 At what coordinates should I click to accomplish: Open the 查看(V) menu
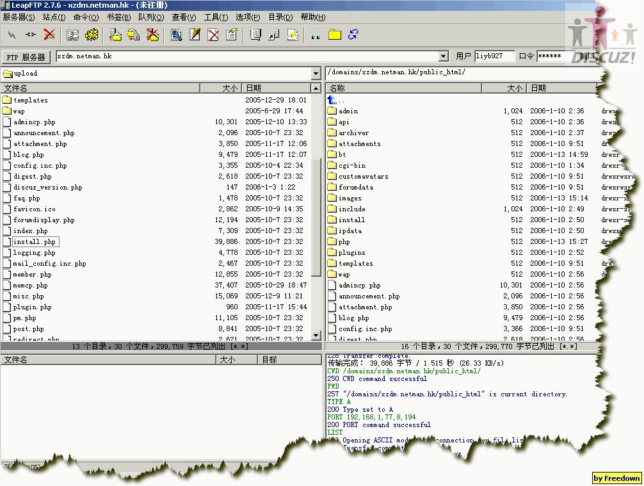[x=184, y=17]
